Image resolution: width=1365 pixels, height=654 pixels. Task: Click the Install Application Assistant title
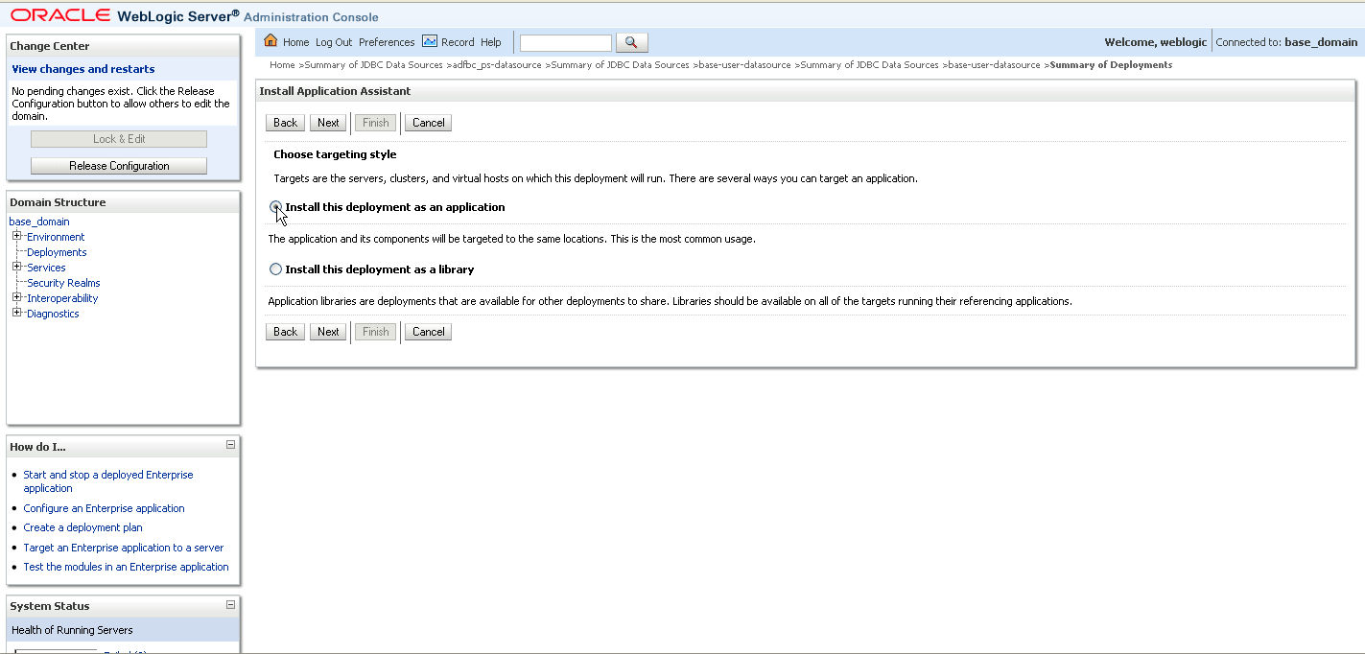[335, 91]
